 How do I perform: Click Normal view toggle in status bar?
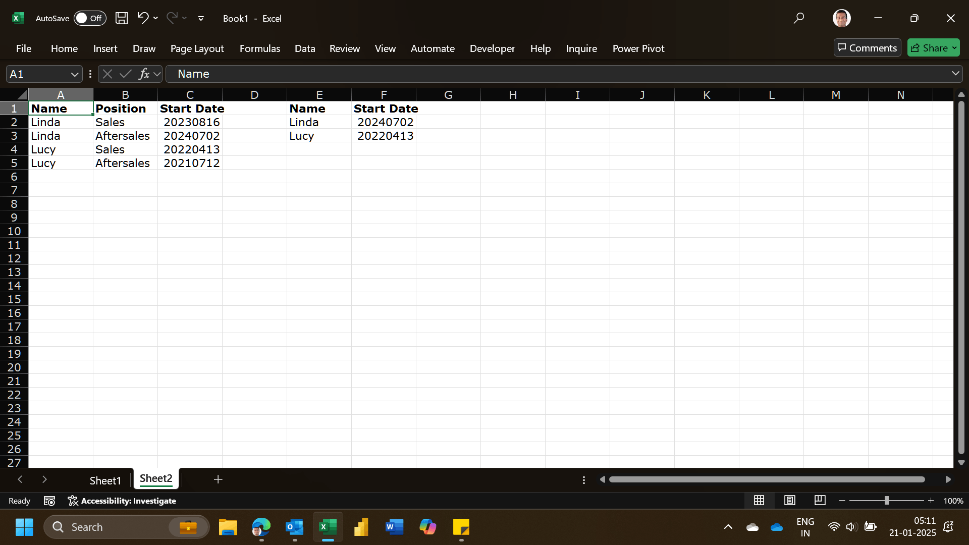tap(760, 500)
